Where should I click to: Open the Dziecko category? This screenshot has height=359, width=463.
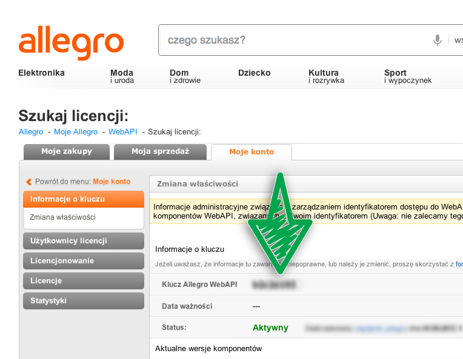255,73
